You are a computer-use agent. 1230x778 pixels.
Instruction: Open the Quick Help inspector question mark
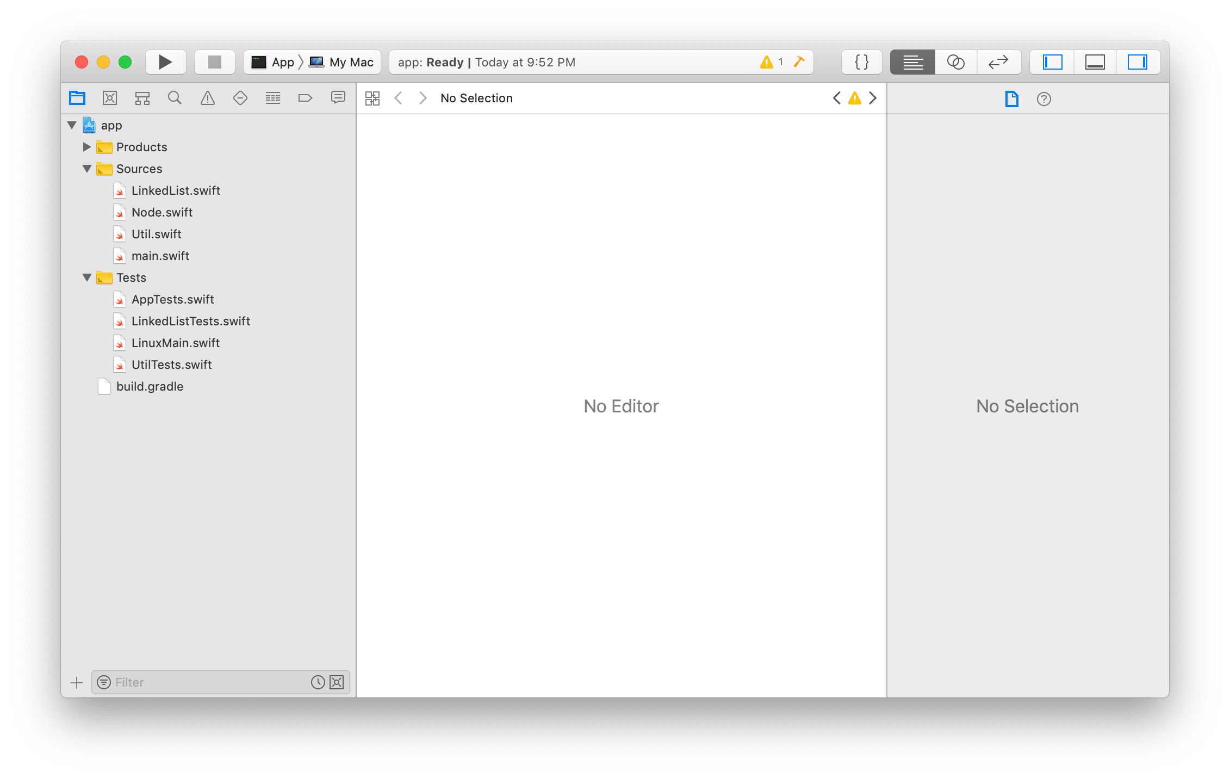(1043, 98)
